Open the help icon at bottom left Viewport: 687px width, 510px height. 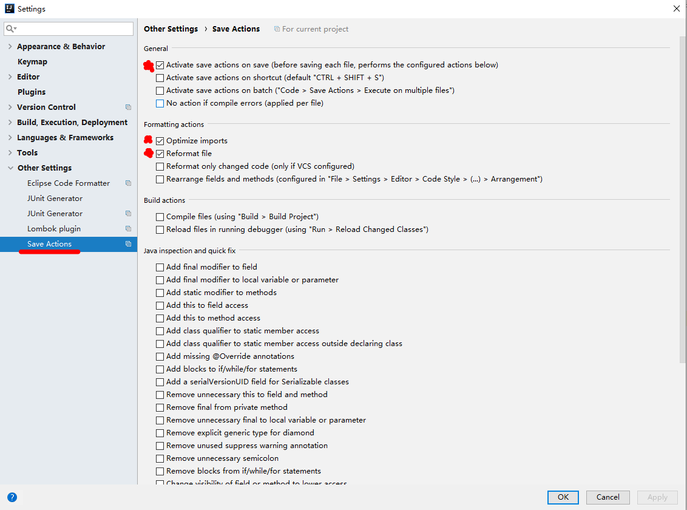(12, 497)
